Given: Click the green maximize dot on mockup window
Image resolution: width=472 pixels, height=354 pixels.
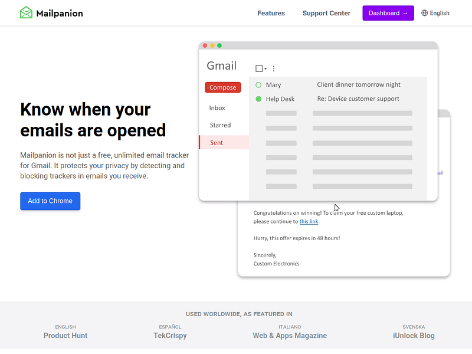Looking at the screenshot, I should 219,45.
